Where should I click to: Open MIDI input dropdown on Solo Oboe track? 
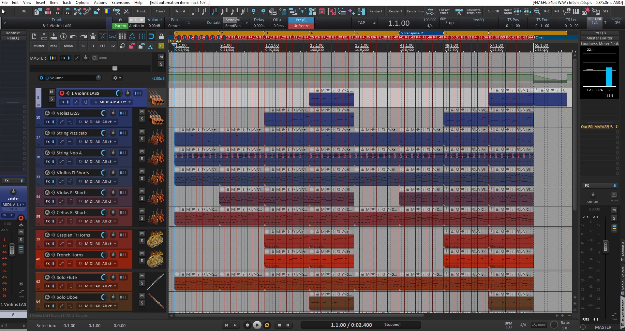tap(101, 306)
